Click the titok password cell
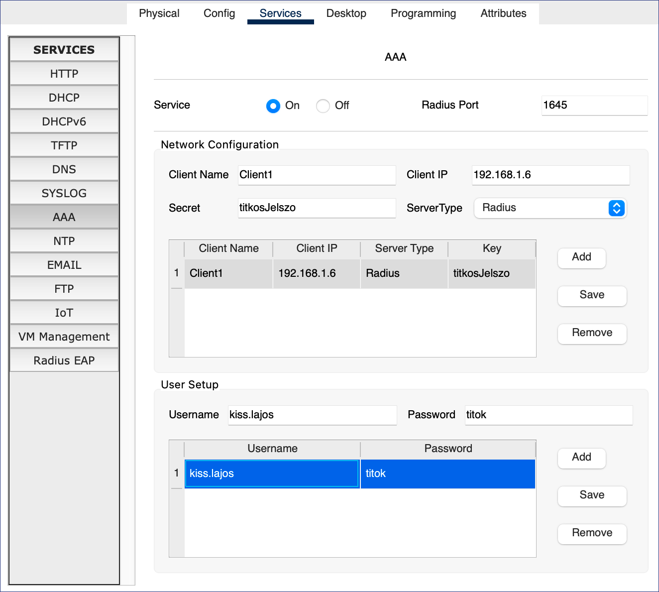Viewport: 659px width, 592px height. (x=448, y=474)
